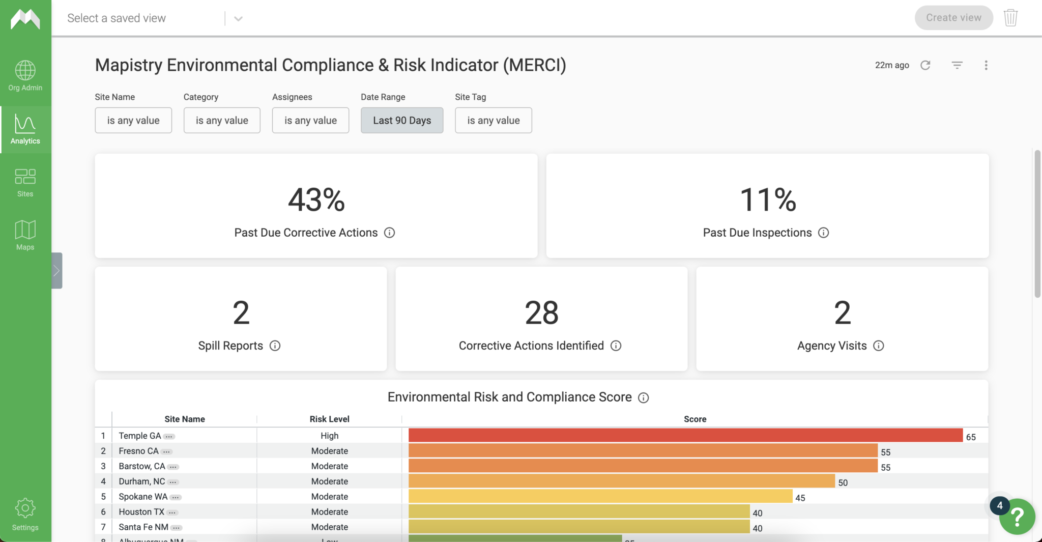Open the Assignees filter
The image size is (1042, 542).
[x=310, y=120]
